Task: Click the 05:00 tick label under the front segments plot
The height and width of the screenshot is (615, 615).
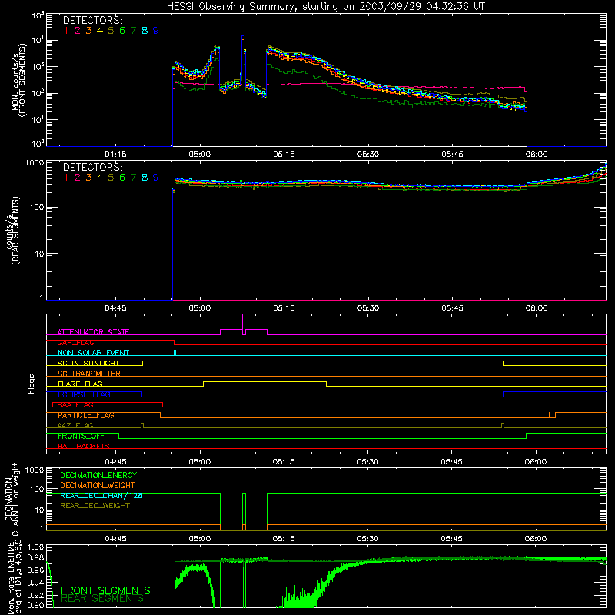Action: [x=200, y=155]
